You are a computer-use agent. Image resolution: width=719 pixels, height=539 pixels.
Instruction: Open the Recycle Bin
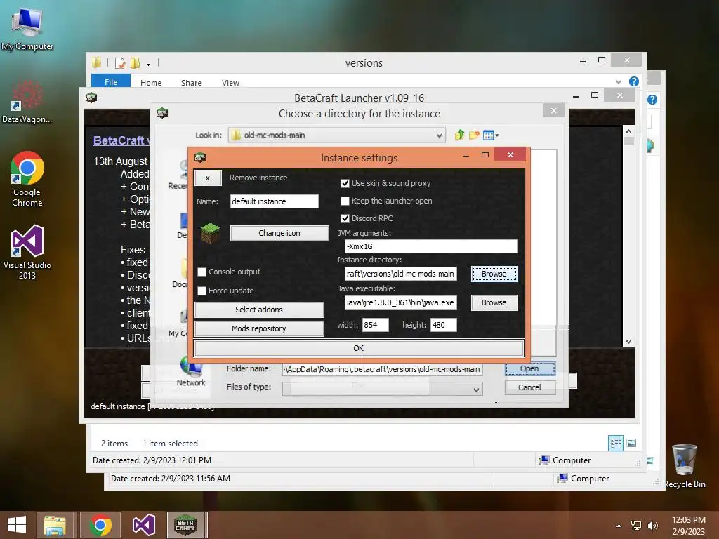coord(685,466)
